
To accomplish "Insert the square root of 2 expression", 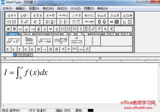I will (x=87, y=49).
